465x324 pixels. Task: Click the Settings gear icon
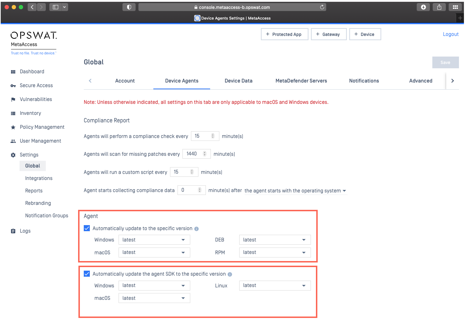(13, 155)
